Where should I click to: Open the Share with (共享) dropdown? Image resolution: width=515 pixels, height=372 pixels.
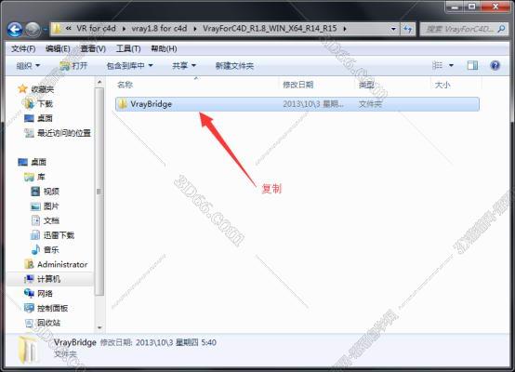(184, 66)
